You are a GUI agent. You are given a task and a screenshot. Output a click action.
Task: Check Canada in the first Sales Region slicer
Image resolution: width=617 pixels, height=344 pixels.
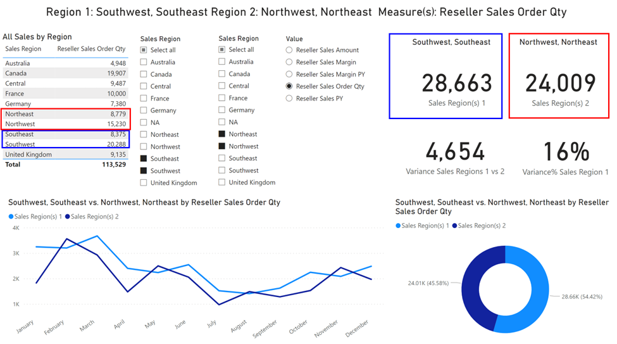[144, 74]
